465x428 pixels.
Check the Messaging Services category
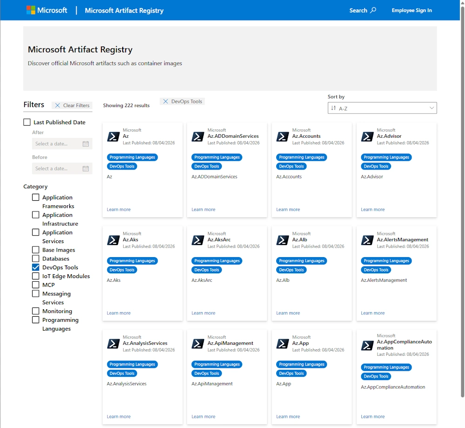[36, 293]
